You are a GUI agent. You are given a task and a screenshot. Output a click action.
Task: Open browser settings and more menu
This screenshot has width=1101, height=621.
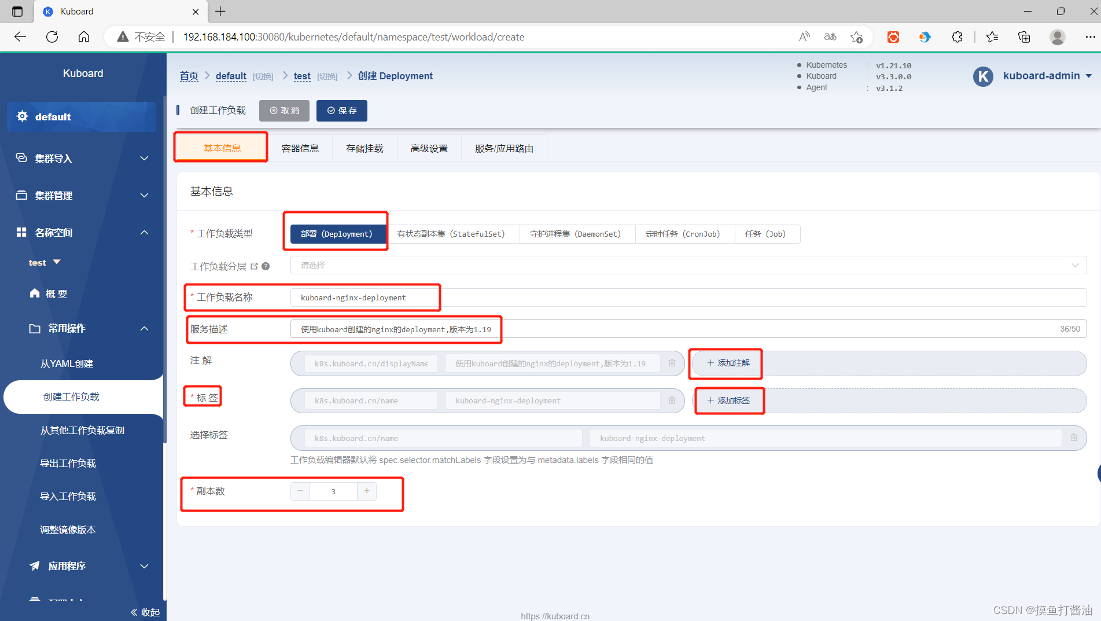(x=1090, y=37)
